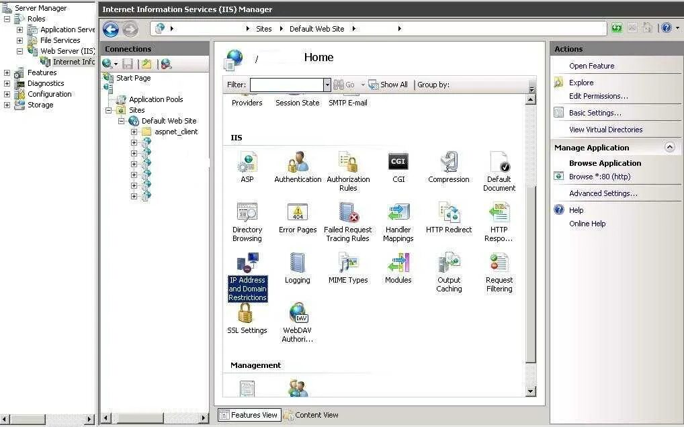Image resolution: width=684 pixels, height=427 pixels.
Task: Click into the Filter text field
Action: tap(287, 85)
